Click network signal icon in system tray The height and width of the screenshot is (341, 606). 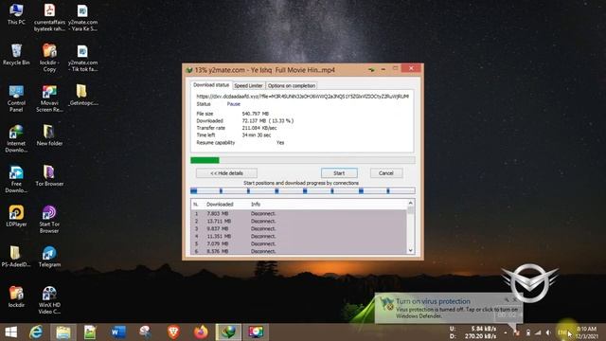point(538,332)
